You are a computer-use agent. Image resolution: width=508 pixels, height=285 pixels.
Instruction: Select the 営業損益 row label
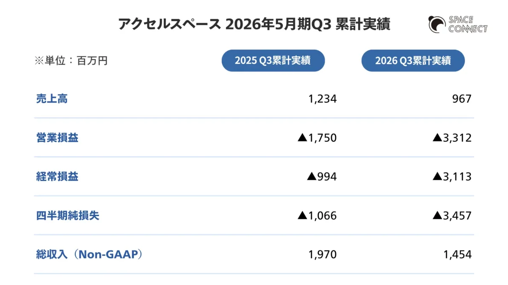57,138
